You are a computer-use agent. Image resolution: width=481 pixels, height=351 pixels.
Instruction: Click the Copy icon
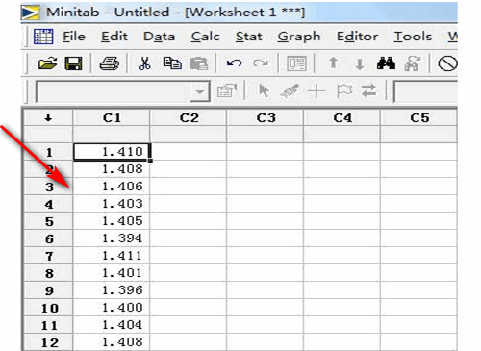[x=172, y=63]
